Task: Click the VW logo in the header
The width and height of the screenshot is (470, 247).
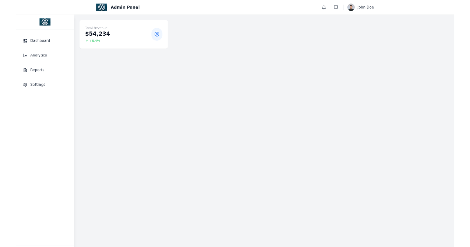Action: [x=101, y=7]
